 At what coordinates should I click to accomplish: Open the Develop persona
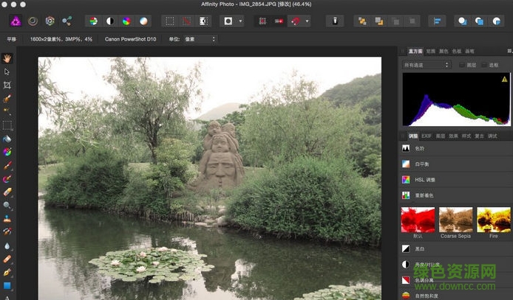pos(50,21)
